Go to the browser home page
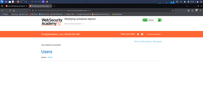The image size is (203, 106). 14,10
